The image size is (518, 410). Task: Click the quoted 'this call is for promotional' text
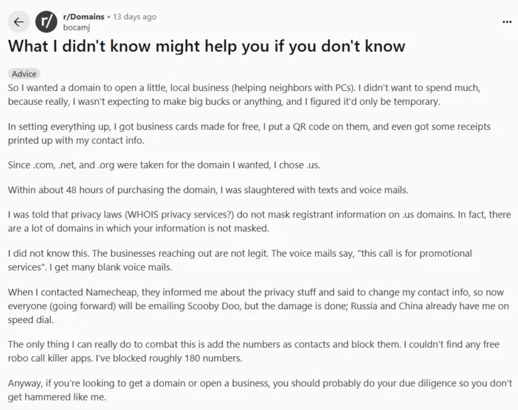(x=414, y=253)
